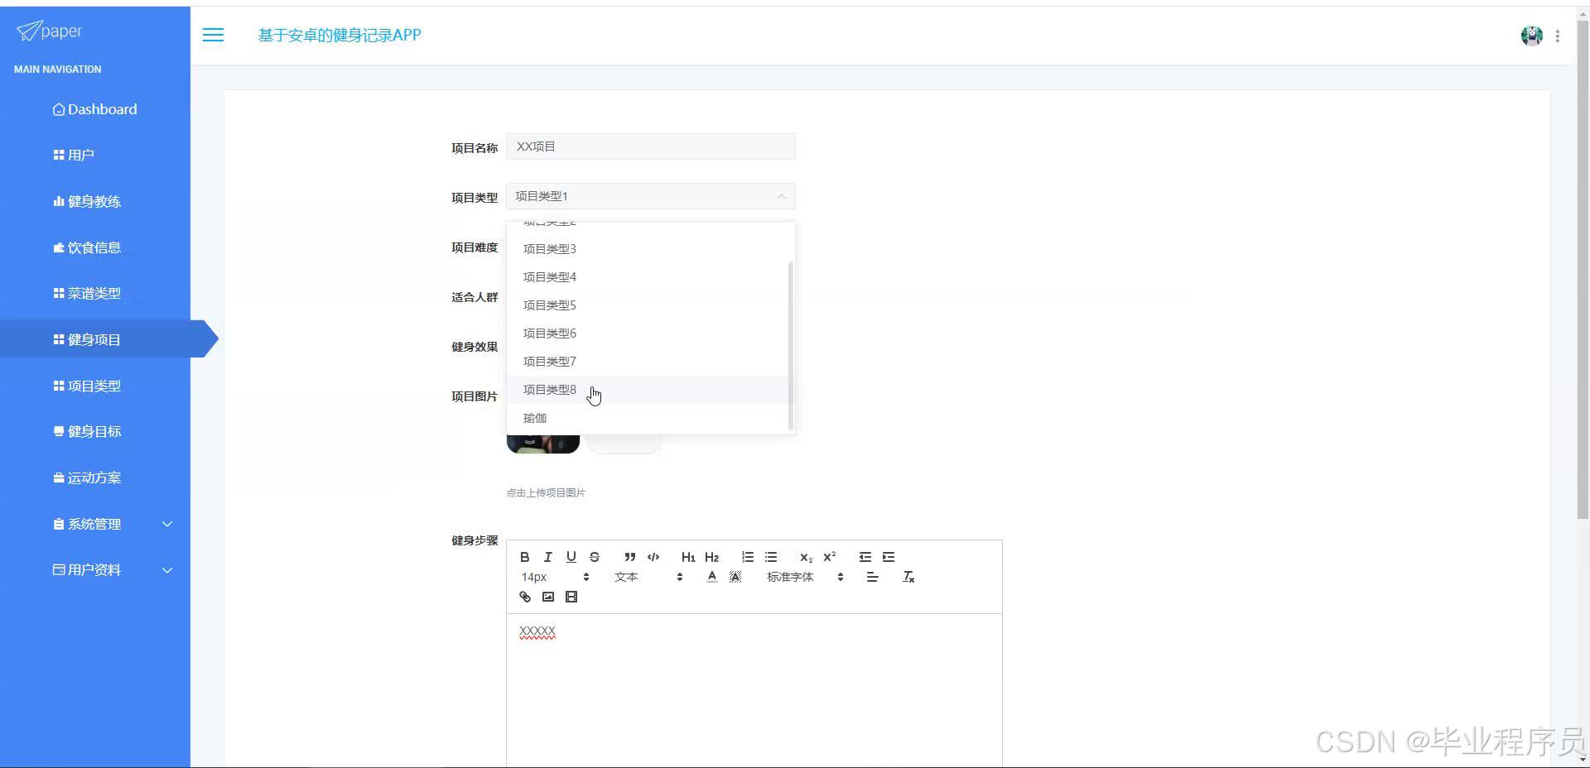This screenshot has width=1590, height=768.
Task: Select option 项目类型3 from list
Action: pyautogui.click(x=648, y=249)
